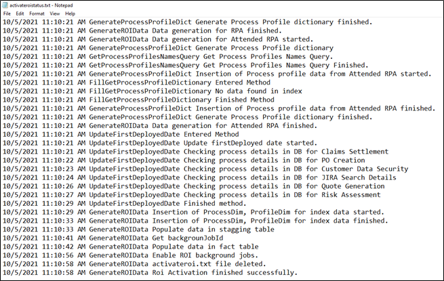This screenshot has height=281, width=444.
Task: Place cursor on 'Roi Activation finished successfully' line
Action: coord(150,272)
